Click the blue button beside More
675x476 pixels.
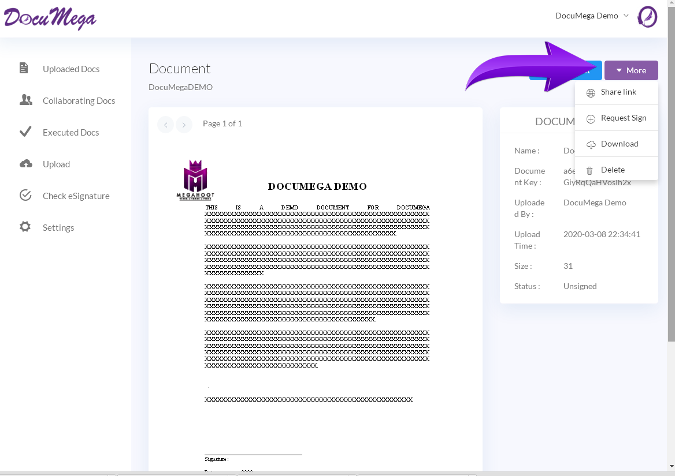point(565,70)
